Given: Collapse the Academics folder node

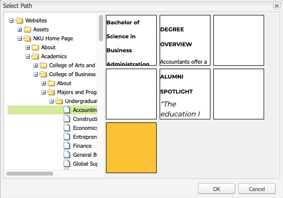Looking at the screenshot, I should [27, 57].
